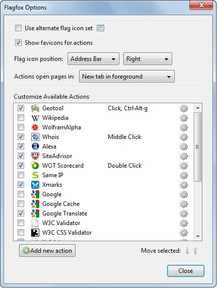
Task: Click the Xmarks favicon in the list
Action: (x=35, y=185)
